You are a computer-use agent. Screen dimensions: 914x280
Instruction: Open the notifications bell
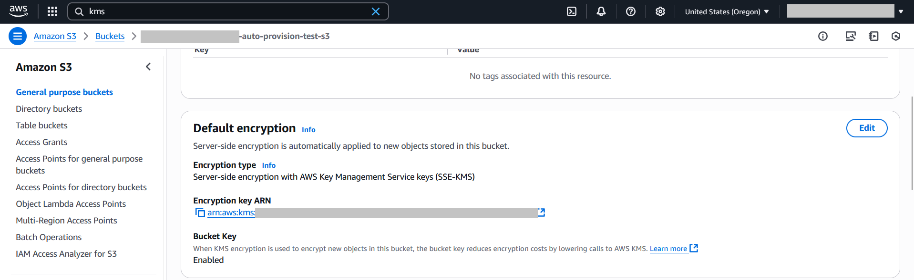pyautogui.click(x=601, y=11)
